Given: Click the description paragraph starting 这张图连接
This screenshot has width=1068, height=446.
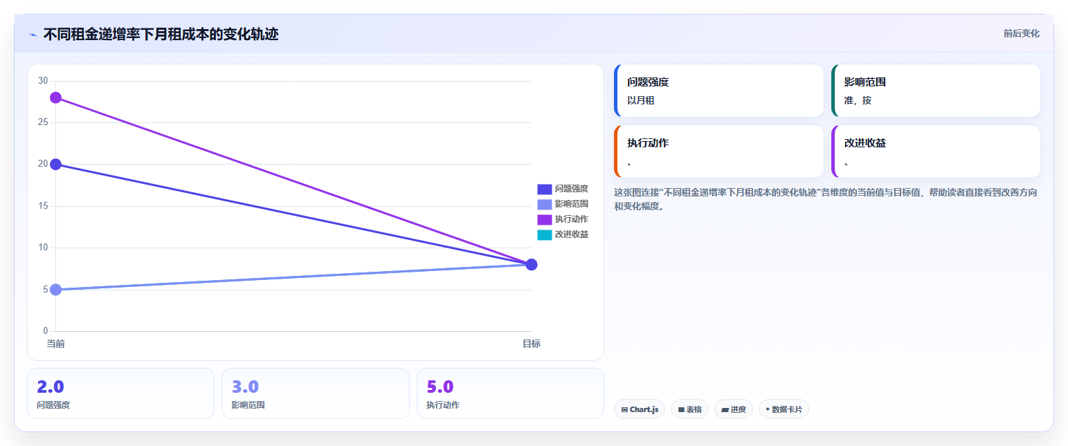Looking at the screenshot, I should (825, 199).
